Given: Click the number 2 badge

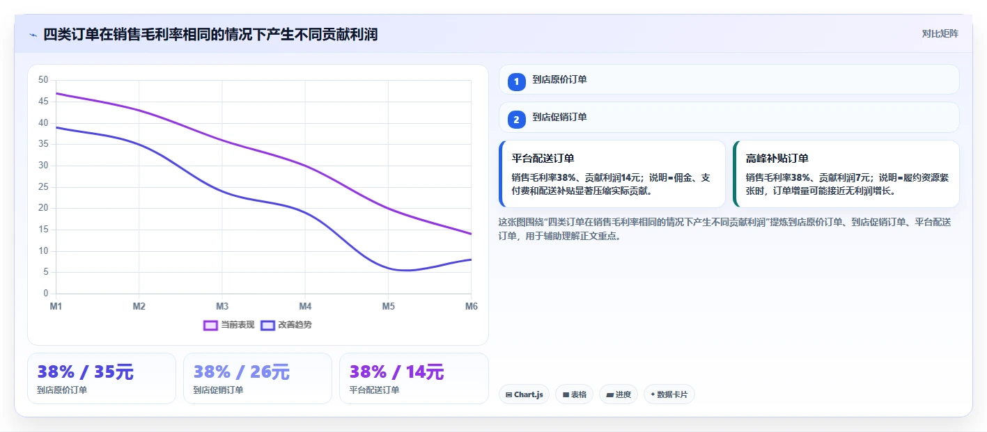Looking at the screenshot, I should pyautogui.click(x=516, y=120).
